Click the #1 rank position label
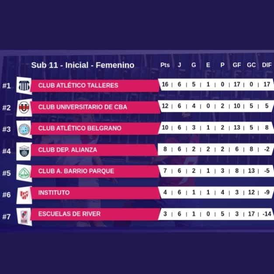The image size is (274, 274). pos(6,86)
